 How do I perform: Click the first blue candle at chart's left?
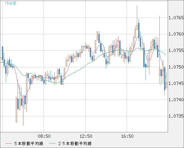click(3, 53)
